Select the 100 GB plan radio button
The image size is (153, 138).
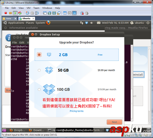(39, 89)
